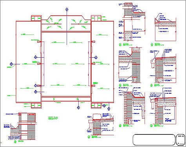Click the section marker on the courtyard's right side

(96, 57)
